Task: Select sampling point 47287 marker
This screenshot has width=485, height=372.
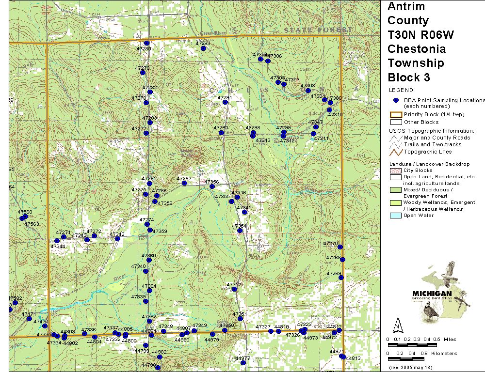Action: [x=184, y=183]
